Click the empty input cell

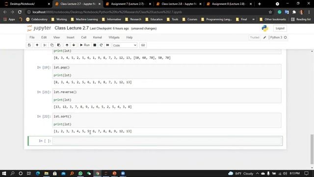point(167,141)
